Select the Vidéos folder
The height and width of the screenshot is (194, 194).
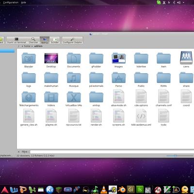(x=51, y=99)
